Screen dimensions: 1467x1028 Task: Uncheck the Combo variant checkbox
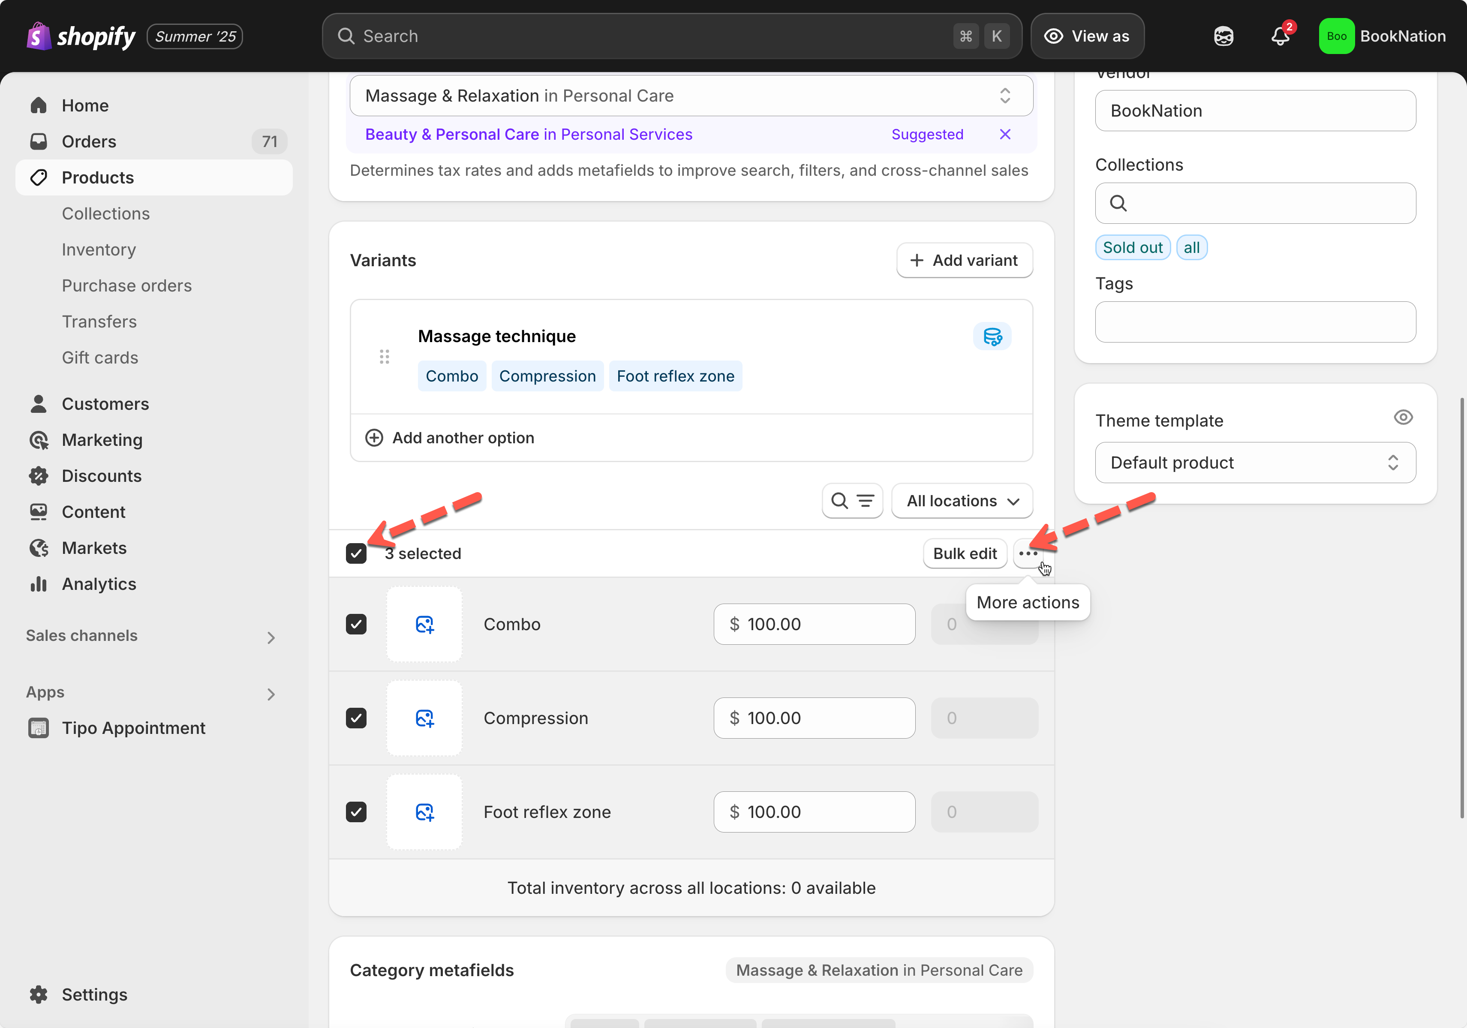click(357, 624)
